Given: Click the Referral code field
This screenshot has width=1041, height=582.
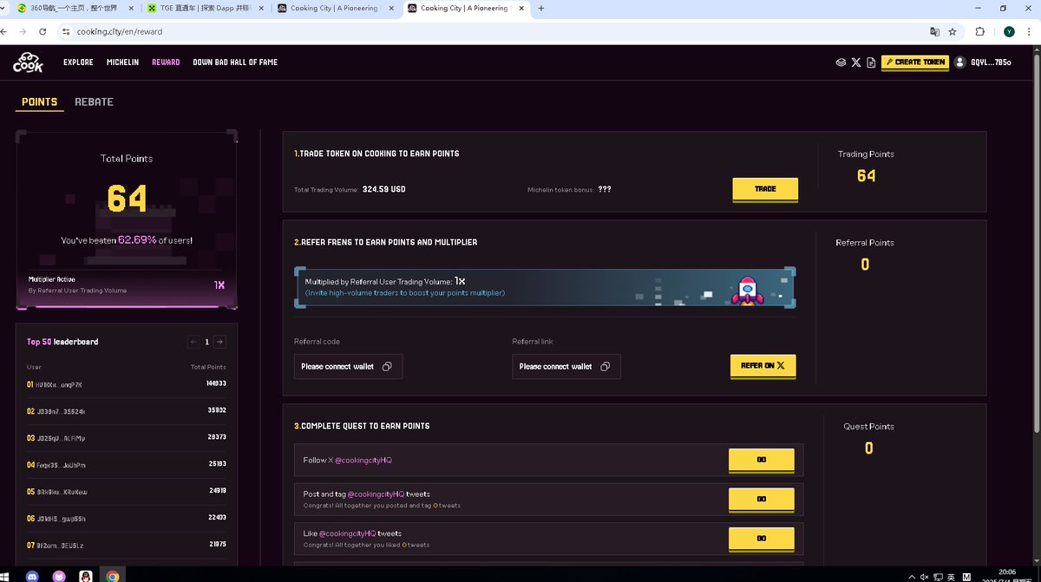Looking at the screenshot, I should pos(348,366).
